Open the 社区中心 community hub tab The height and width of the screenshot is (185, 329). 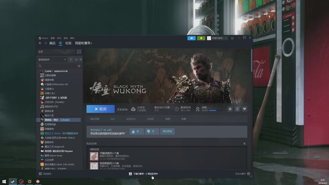pyautogui.click(x=131, y=119)
